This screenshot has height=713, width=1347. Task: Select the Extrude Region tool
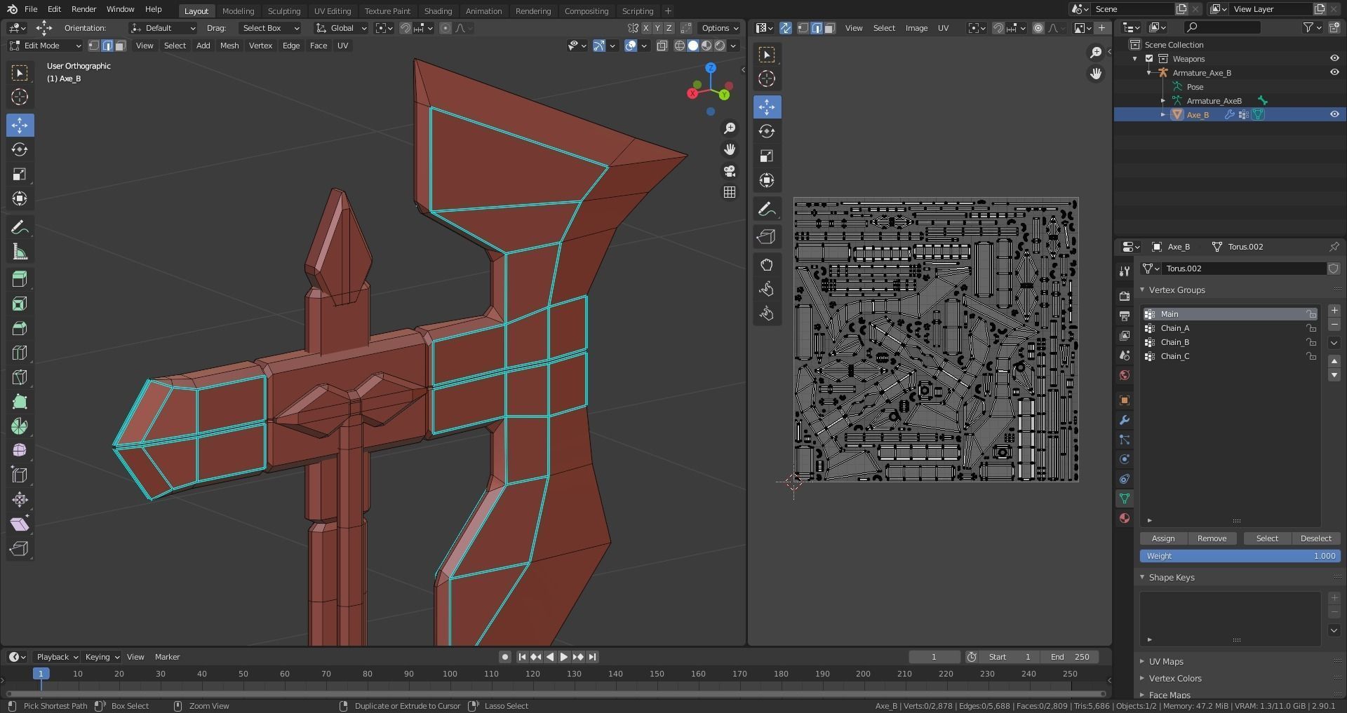(20, 279)
